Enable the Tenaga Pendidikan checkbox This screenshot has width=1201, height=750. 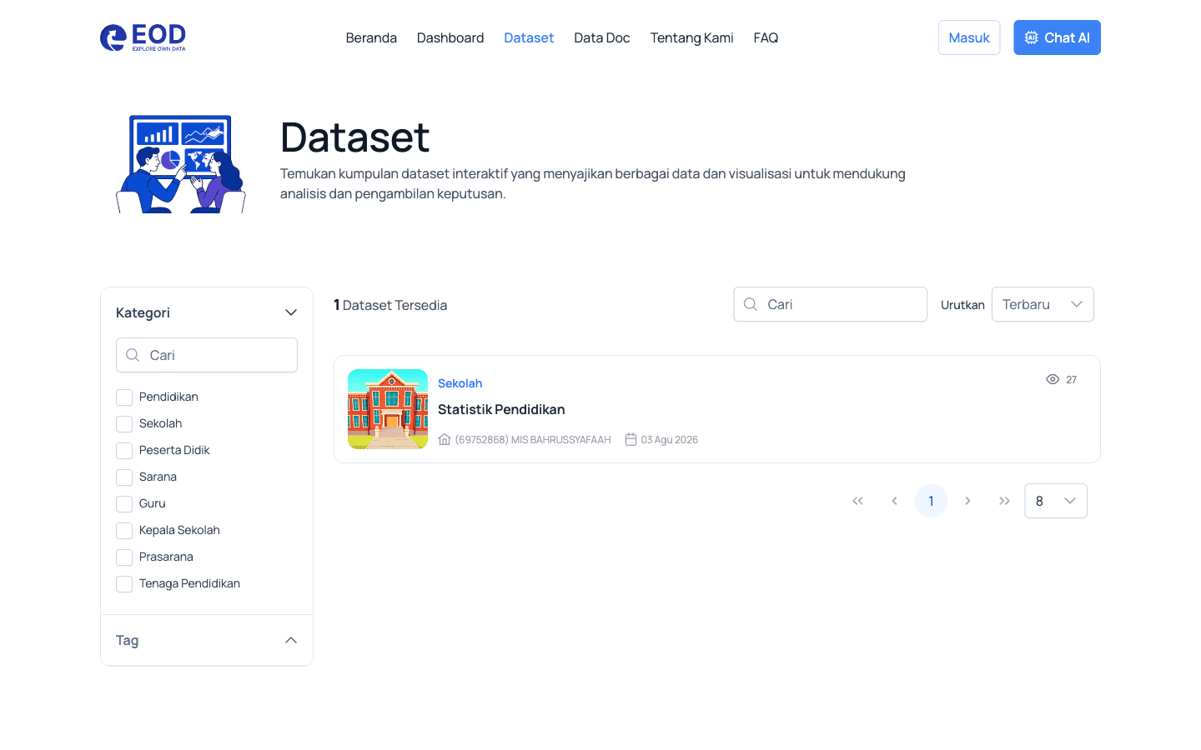124,584
